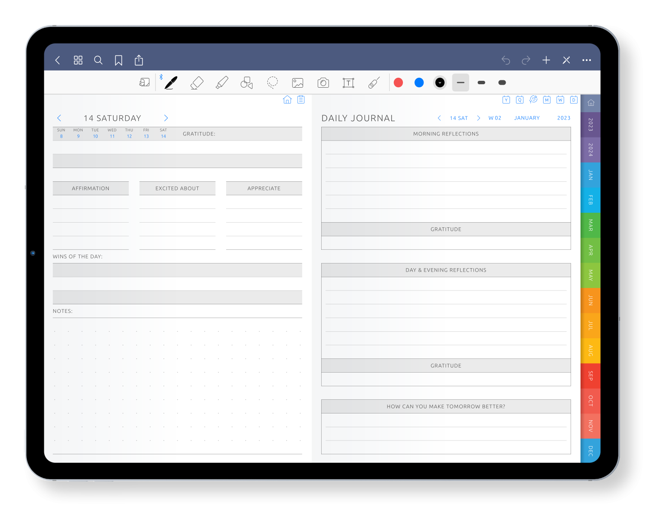Open the black color swatch options
The width and height of the screenshot is (645, 505).
coord(440,83)
